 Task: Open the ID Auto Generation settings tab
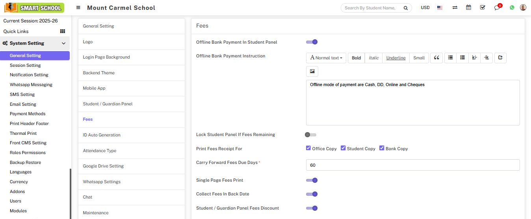tap(102, 135)
